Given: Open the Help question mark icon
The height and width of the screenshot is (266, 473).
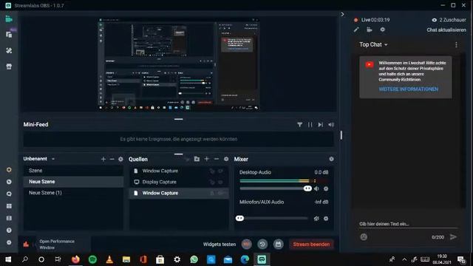Looking at the screenshot, I should (x=9, y=230).
